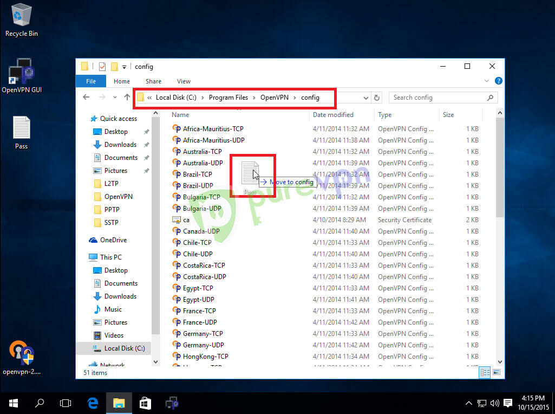The height and width of the screenshot is (414, 555).
Task: Click Local Disk (C:) in address bar
Action: [x=176, y=98]
